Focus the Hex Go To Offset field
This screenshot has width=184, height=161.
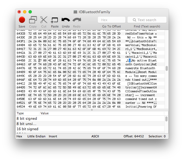click(x=112, y=20)
